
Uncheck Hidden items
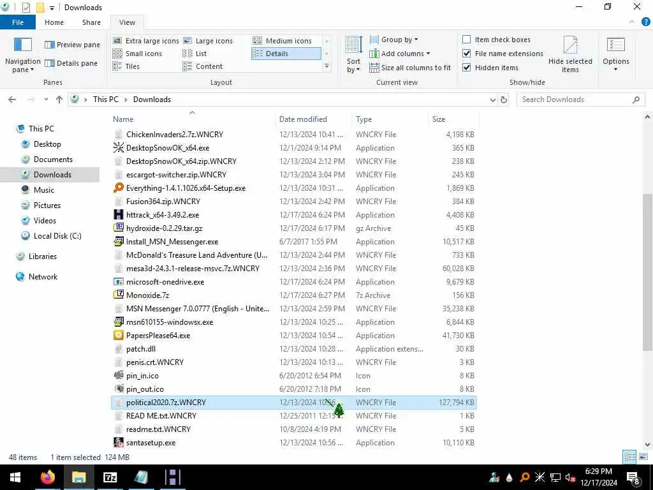tap(466, 67)
